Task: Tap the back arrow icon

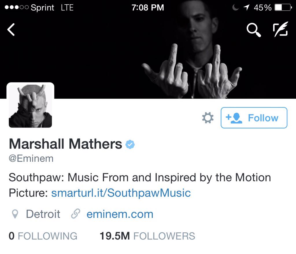Action: 11,29
